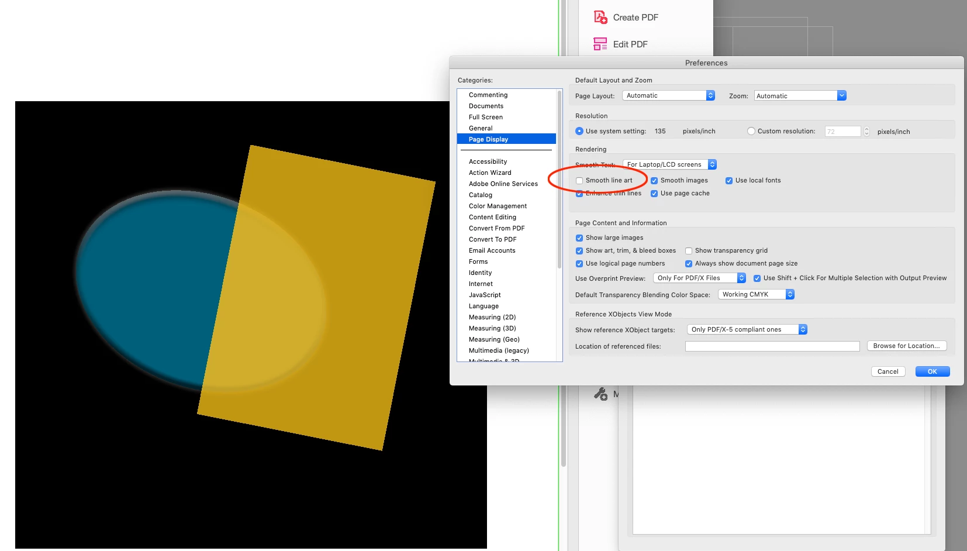Viewport: 967px width, 551px height.
Task: Click the Location of referenced files field
Action: pyautogui.click(x=772, y=346)
